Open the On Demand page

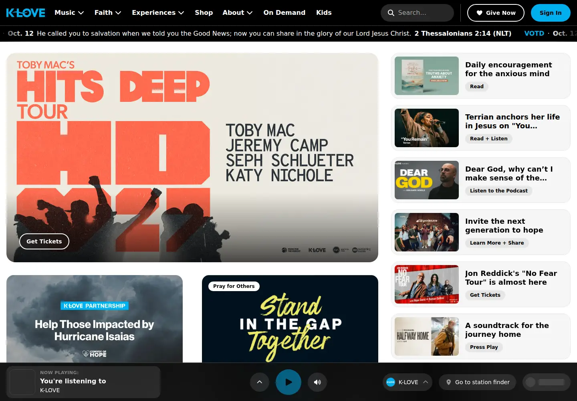pyautogui.click(x=284, y=13)
